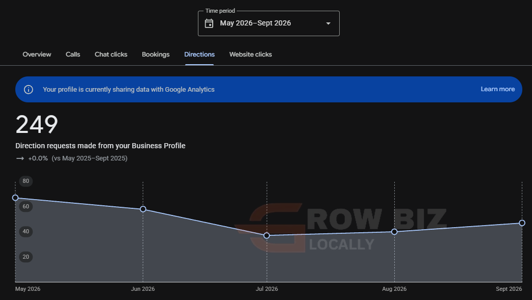Click the Sept 2026 x-axis label

tap(509, 289)
